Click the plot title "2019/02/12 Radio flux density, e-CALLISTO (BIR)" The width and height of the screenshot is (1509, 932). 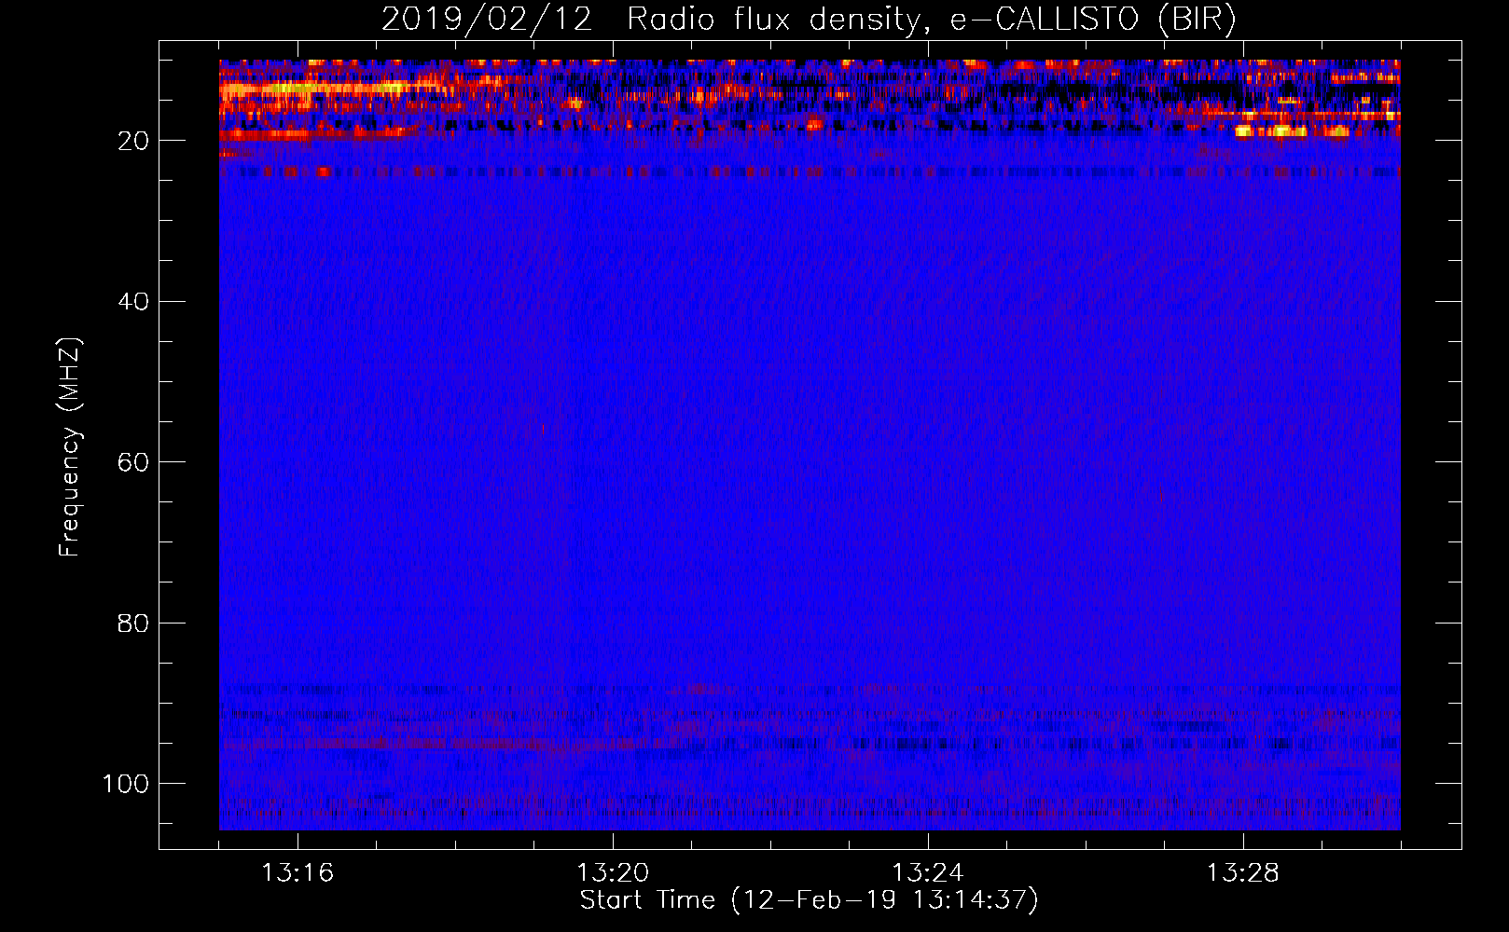809,20
